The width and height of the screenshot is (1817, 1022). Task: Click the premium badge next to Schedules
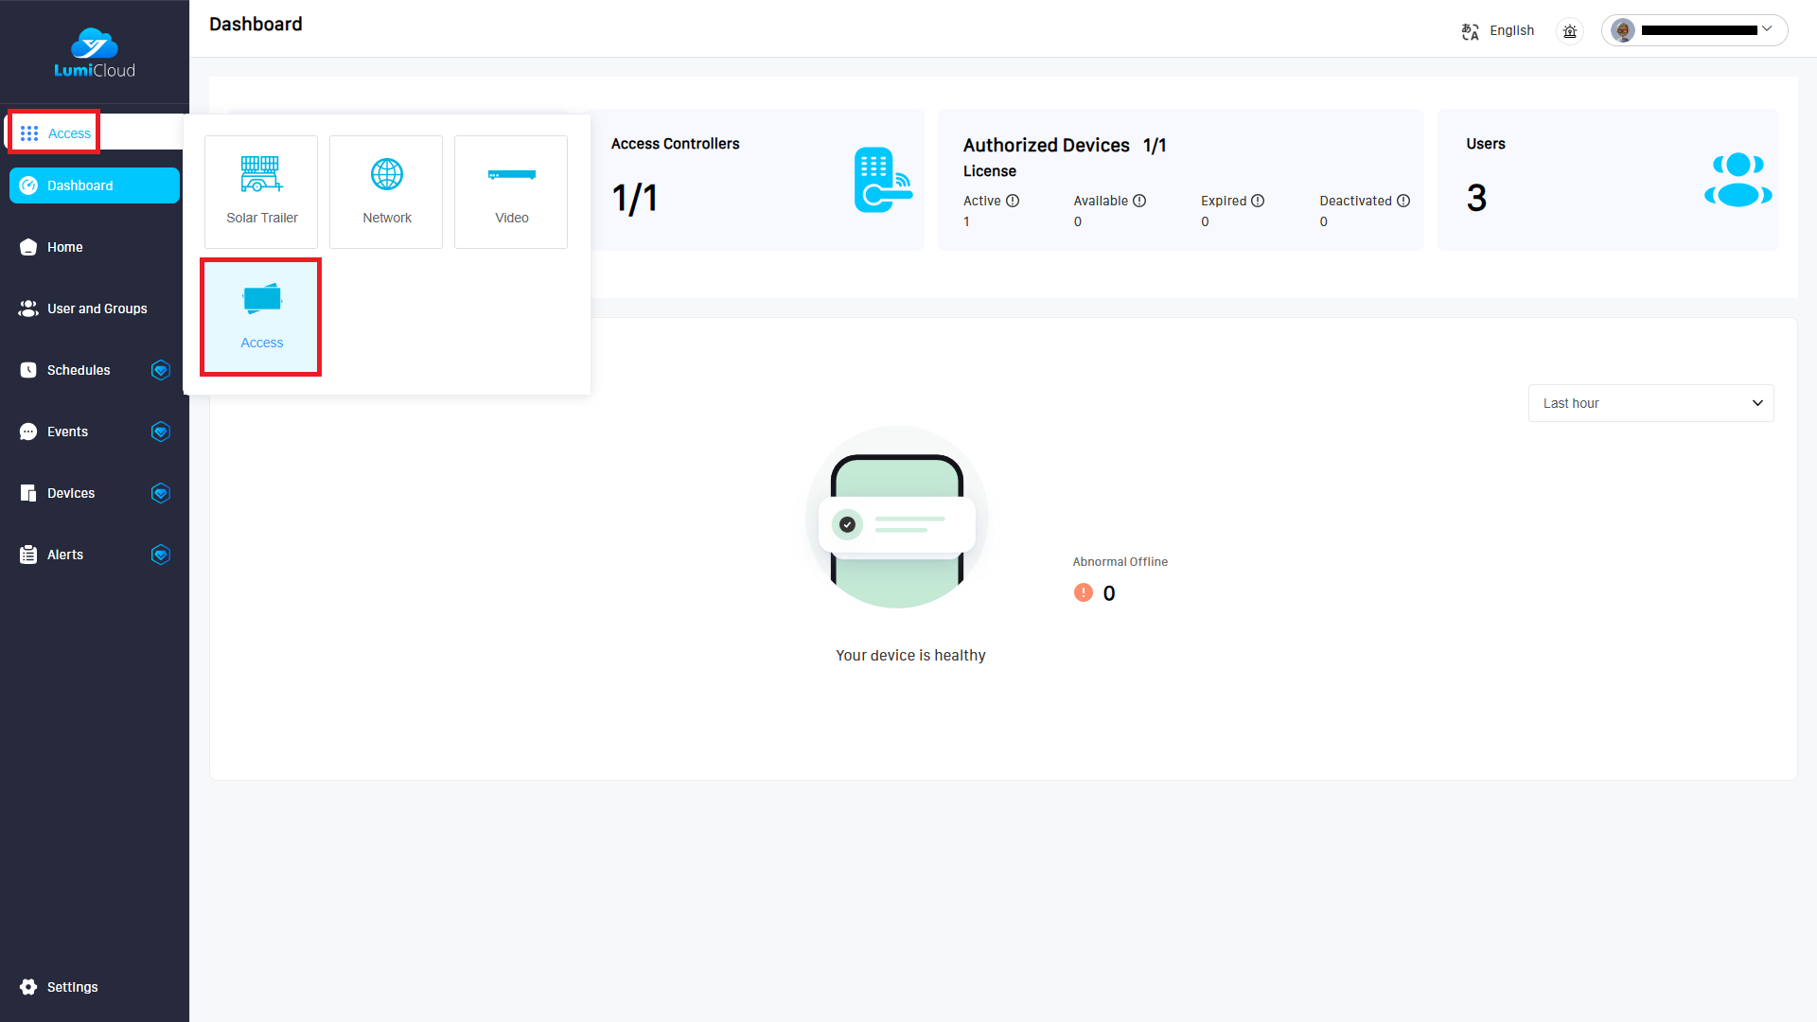pyautogui.click(x=161, y=370)
